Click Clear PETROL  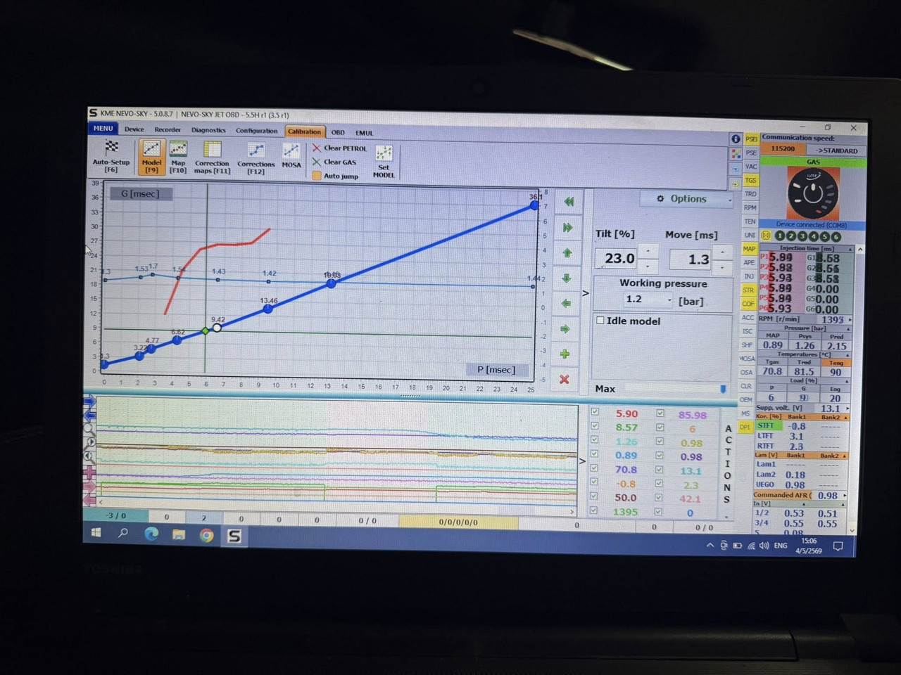[340, 148]
